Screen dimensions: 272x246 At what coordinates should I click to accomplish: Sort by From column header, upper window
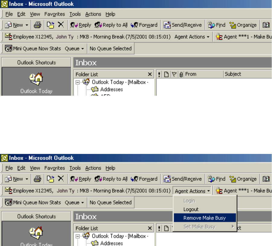(x=204, y=74)
